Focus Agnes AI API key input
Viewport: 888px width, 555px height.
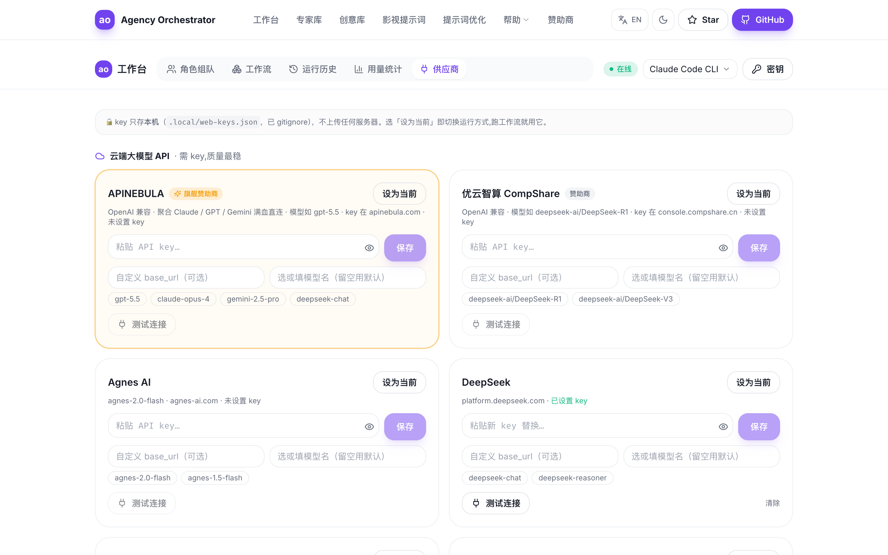pyautogui.click(x=243, y=426)
